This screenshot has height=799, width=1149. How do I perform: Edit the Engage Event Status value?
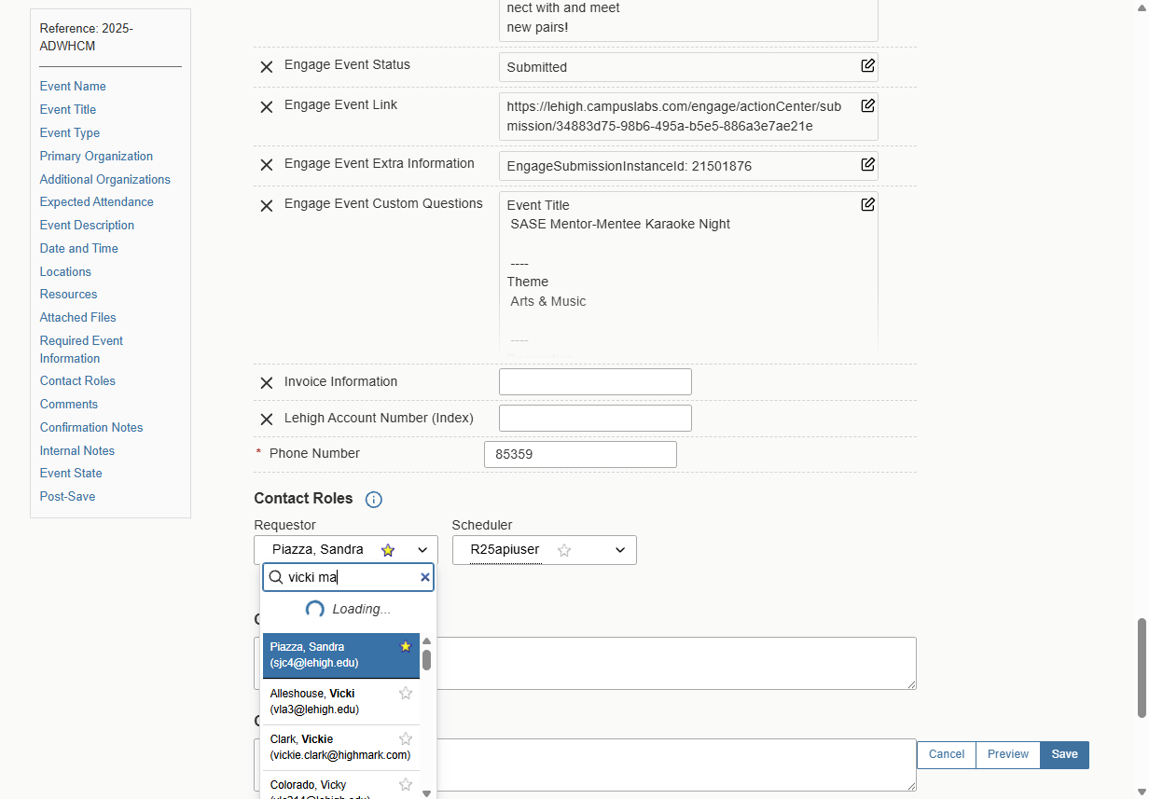click(x=867, y=65)
